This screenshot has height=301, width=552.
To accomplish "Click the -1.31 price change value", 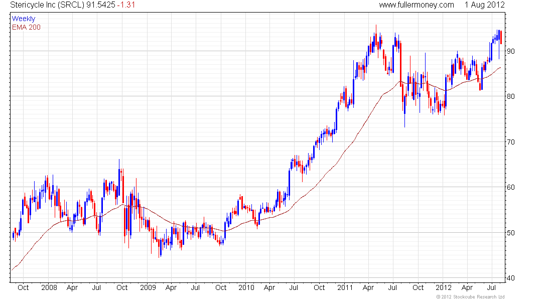I will tap(126, 5).
